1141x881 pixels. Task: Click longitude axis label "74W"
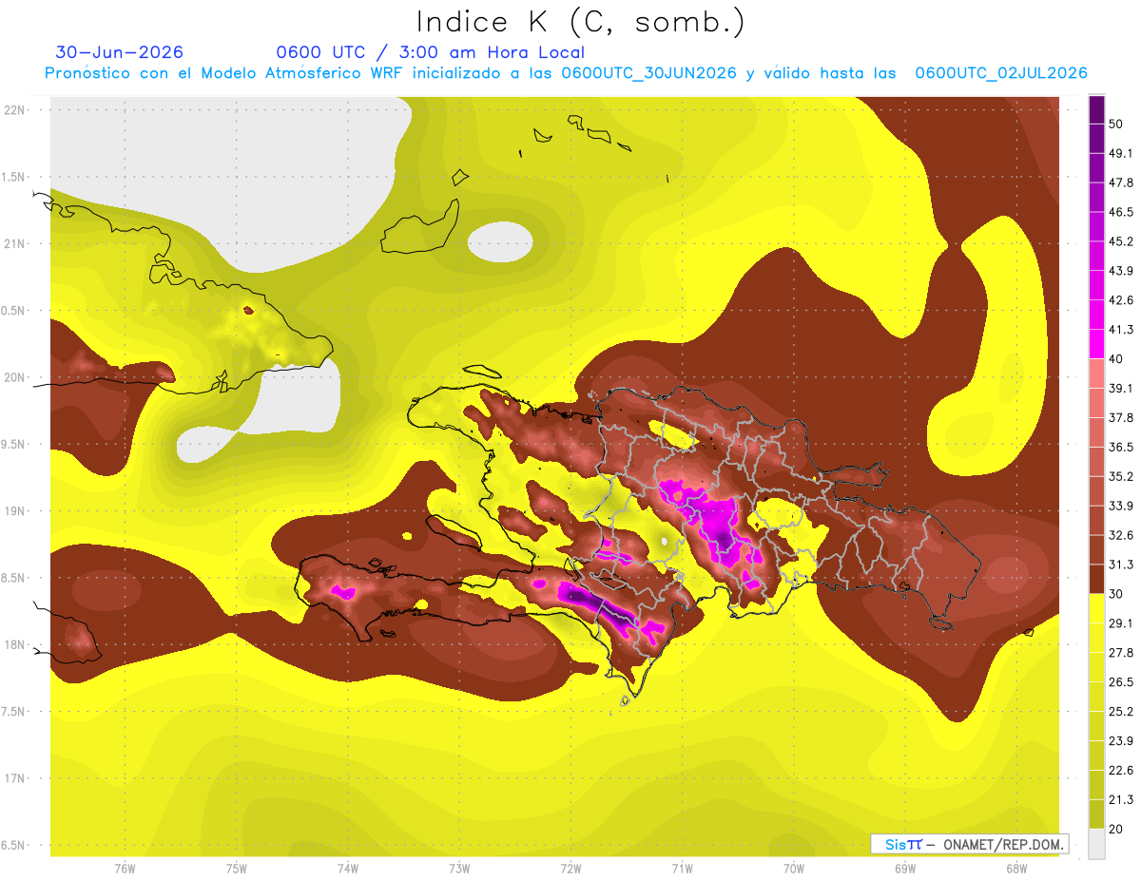click(348, 867)
